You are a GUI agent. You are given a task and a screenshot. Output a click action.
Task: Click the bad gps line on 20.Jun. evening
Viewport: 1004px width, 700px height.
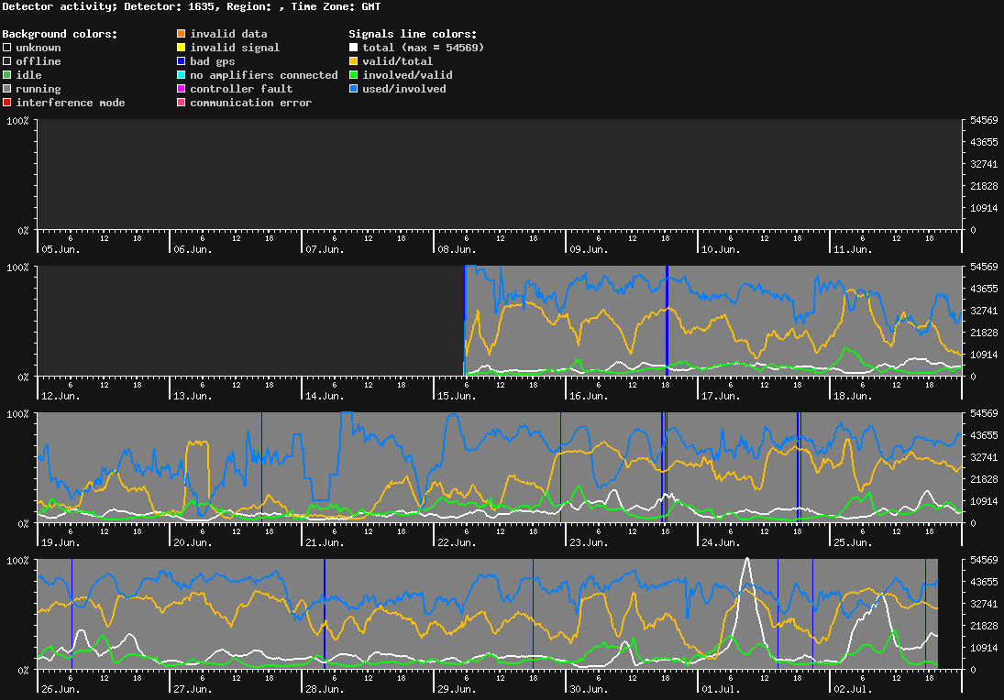click(x=262, y=467)
